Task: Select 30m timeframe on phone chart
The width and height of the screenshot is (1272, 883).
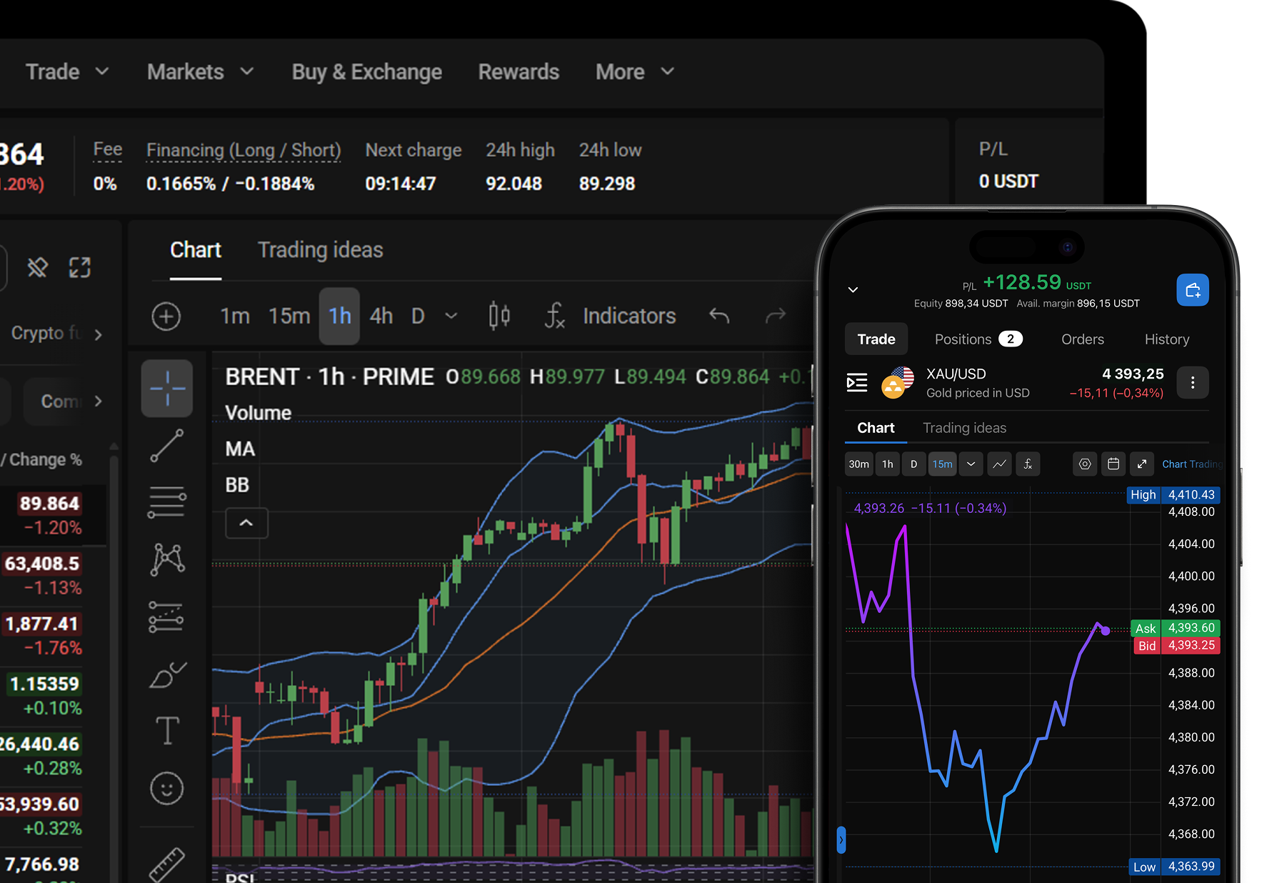Action: pyautogui.click(x=858, y=464)
